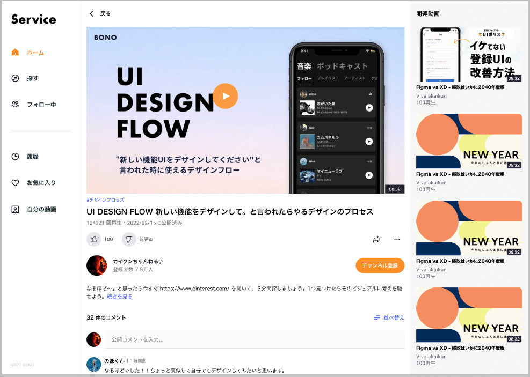
Task: Click the share arrow icon
Action: click(x=376, y=239)
